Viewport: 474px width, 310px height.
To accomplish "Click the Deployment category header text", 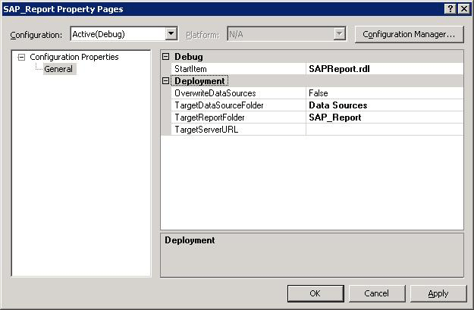I will click(199, 81).
